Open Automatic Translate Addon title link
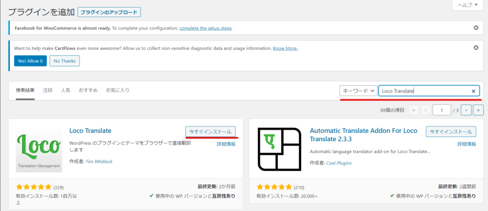The width and height of the screenshot is (488, 211). pyautogui.click(x=364, y=134)
